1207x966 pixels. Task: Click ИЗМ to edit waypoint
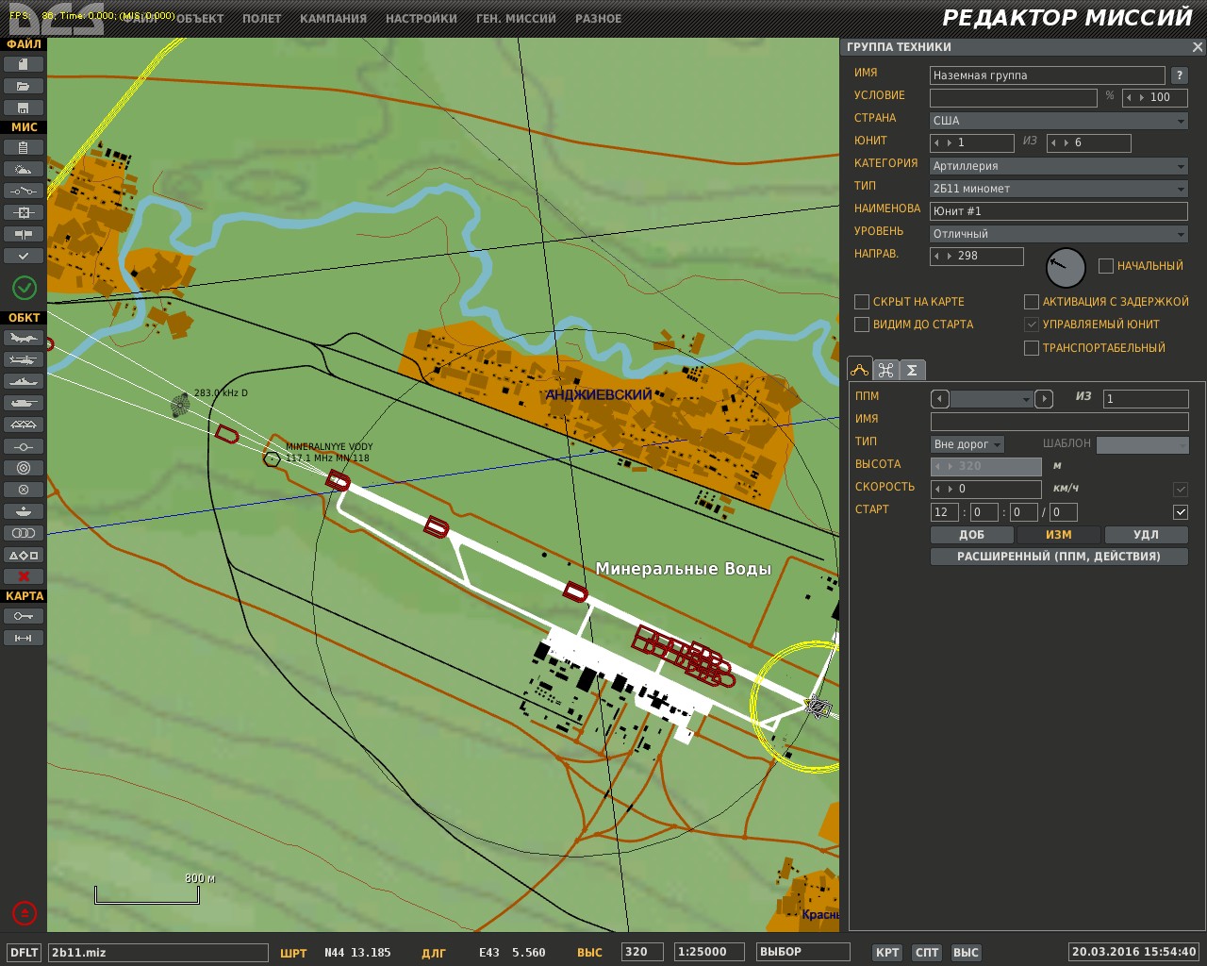coord(1059,535)
